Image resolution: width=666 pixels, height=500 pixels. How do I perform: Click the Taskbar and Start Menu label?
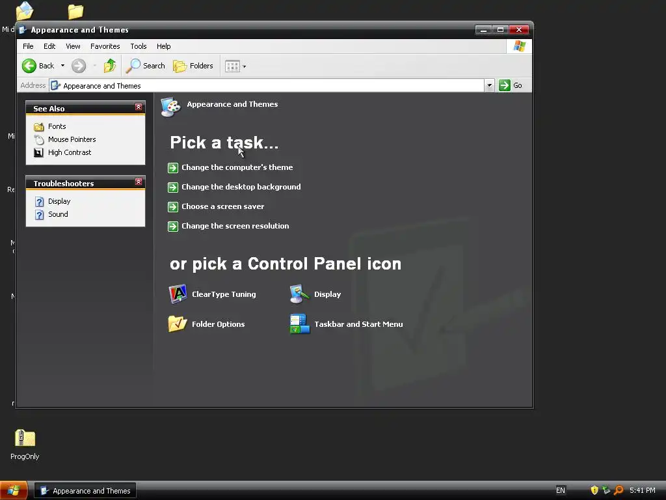358,324
